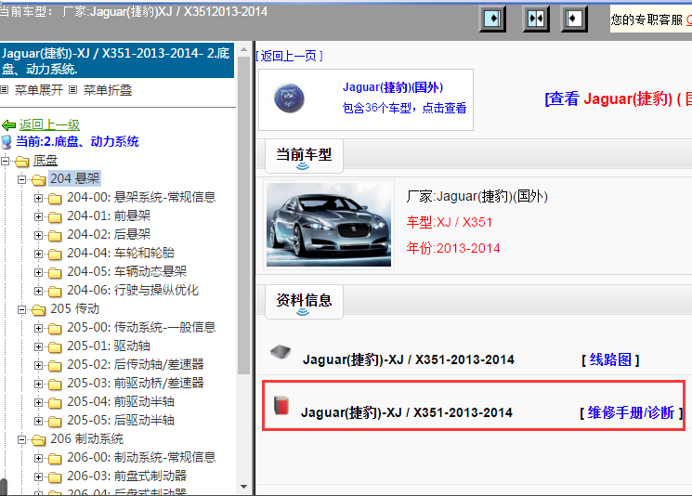Open the 维修手册/诊断 repair manual link
The height and width of the screenshot is (496, 692).
(631, 412)
